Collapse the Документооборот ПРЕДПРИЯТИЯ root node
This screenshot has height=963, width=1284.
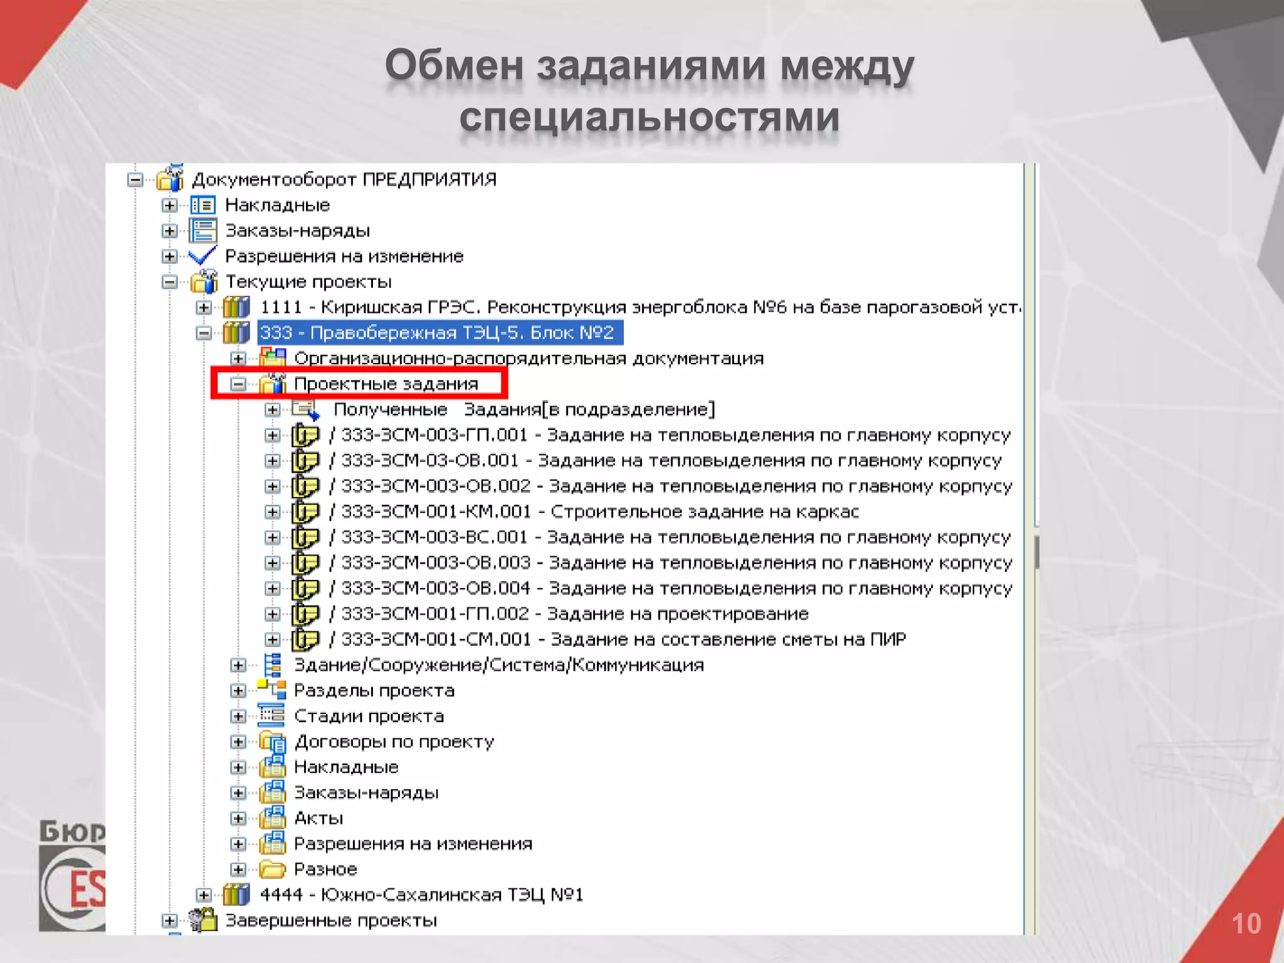click(135, 180)
